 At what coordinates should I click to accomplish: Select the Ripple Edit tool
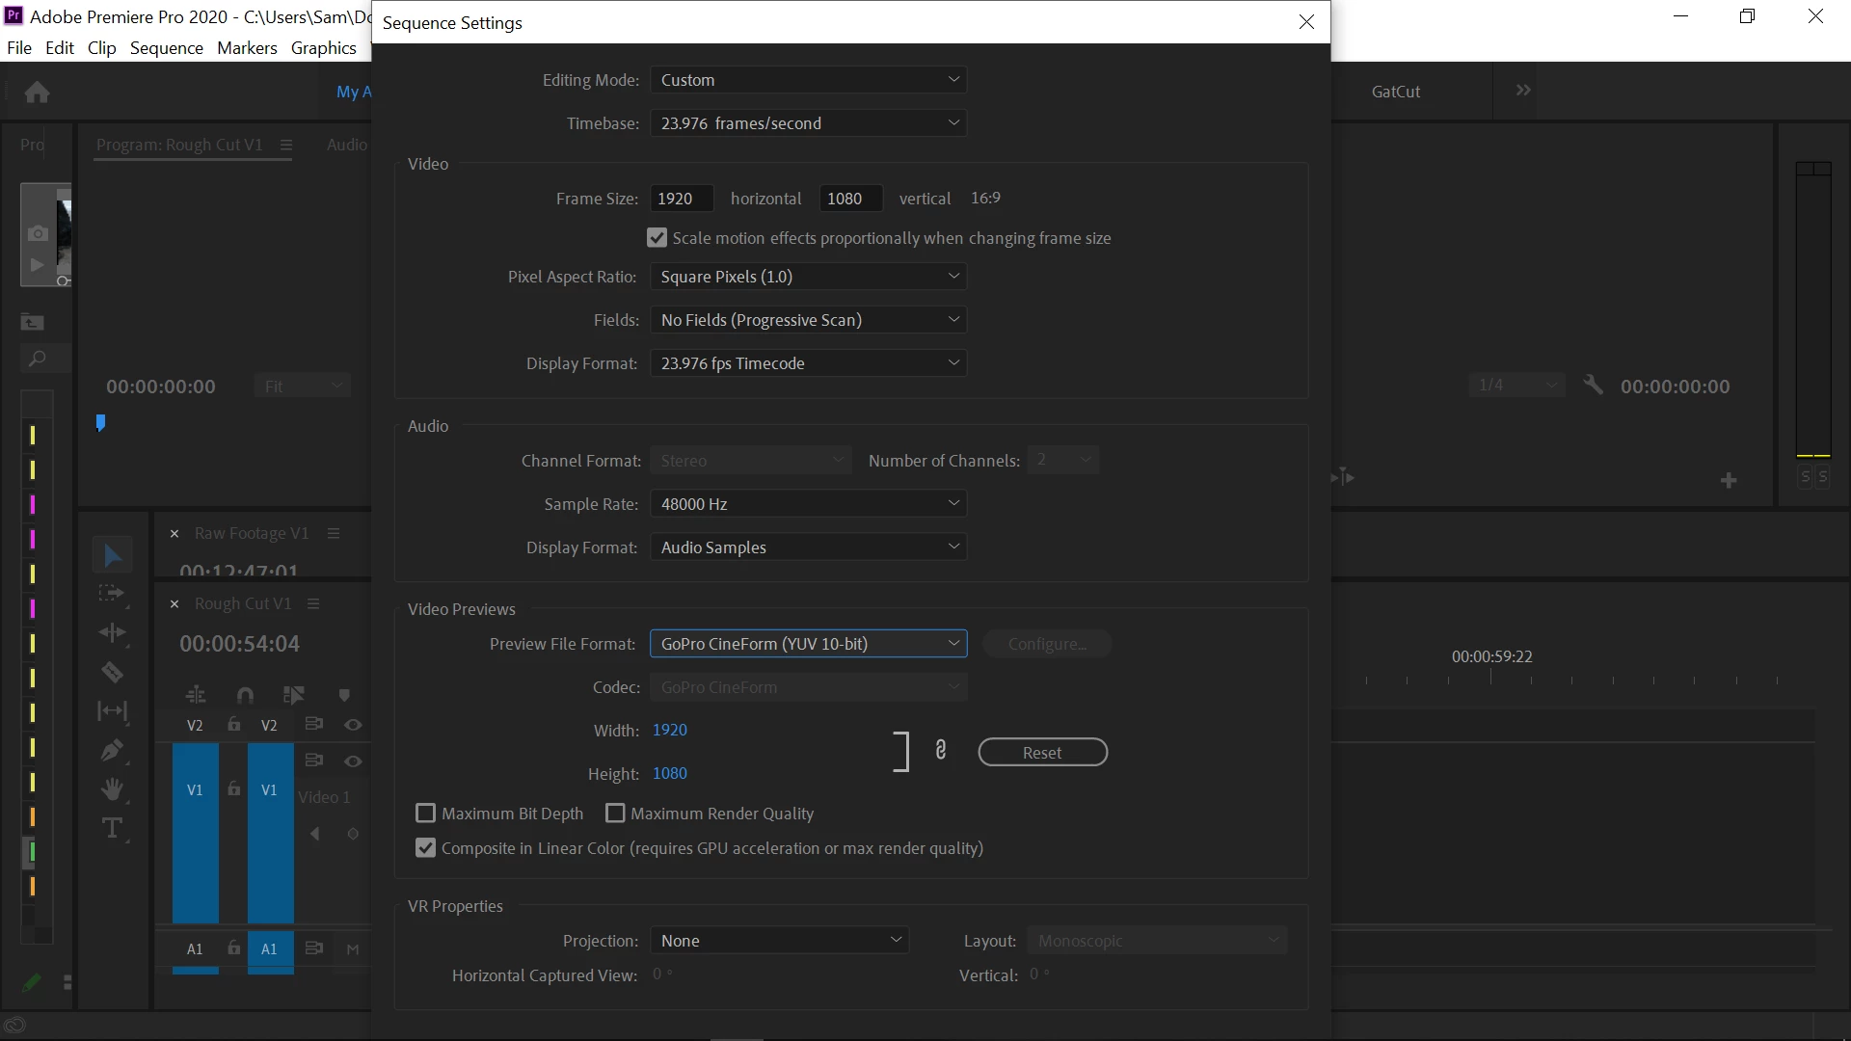click(112, 632)
